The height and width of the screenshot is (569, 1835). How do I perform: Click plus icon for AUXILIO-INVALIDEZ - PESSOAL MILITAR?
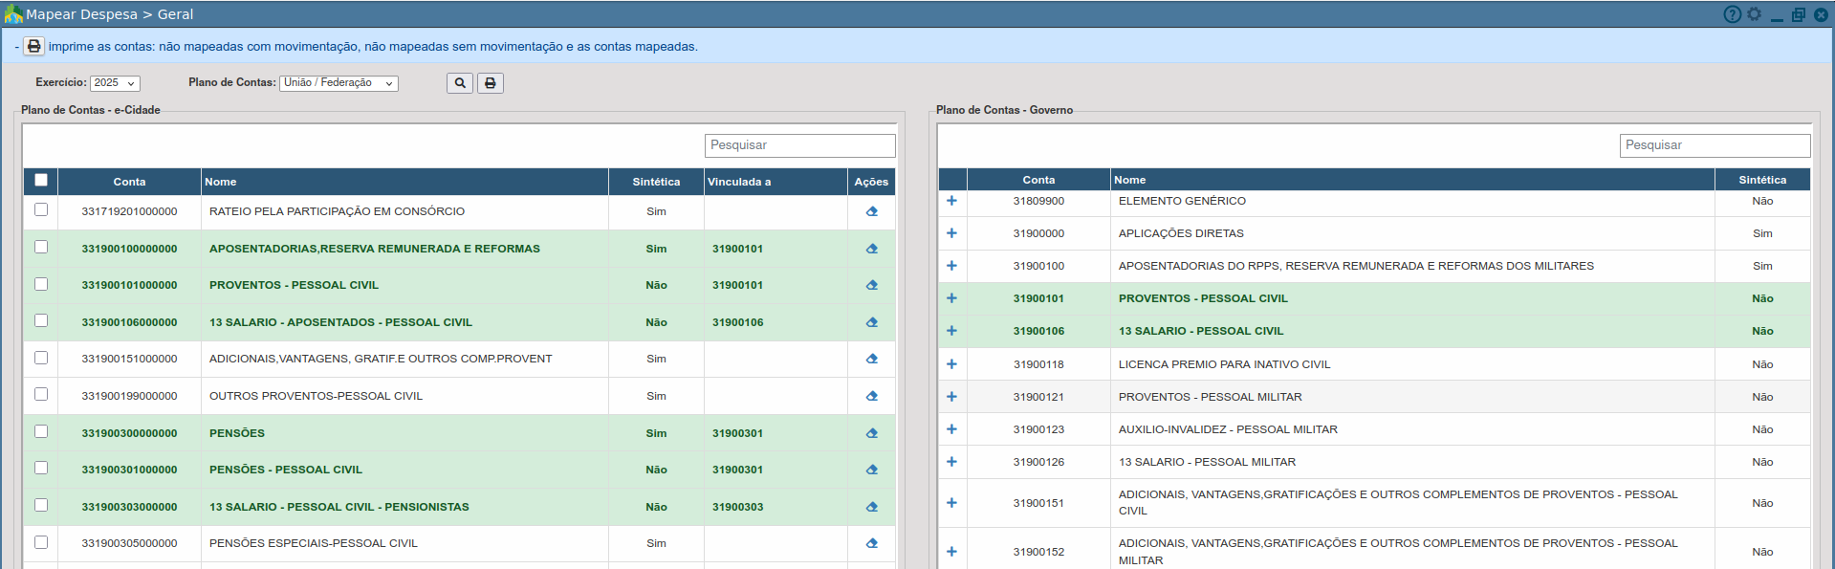point(951,429)
